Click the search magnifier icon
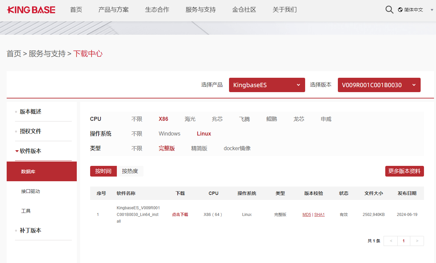Screen dimensions: 436x263 coord(389,10)
